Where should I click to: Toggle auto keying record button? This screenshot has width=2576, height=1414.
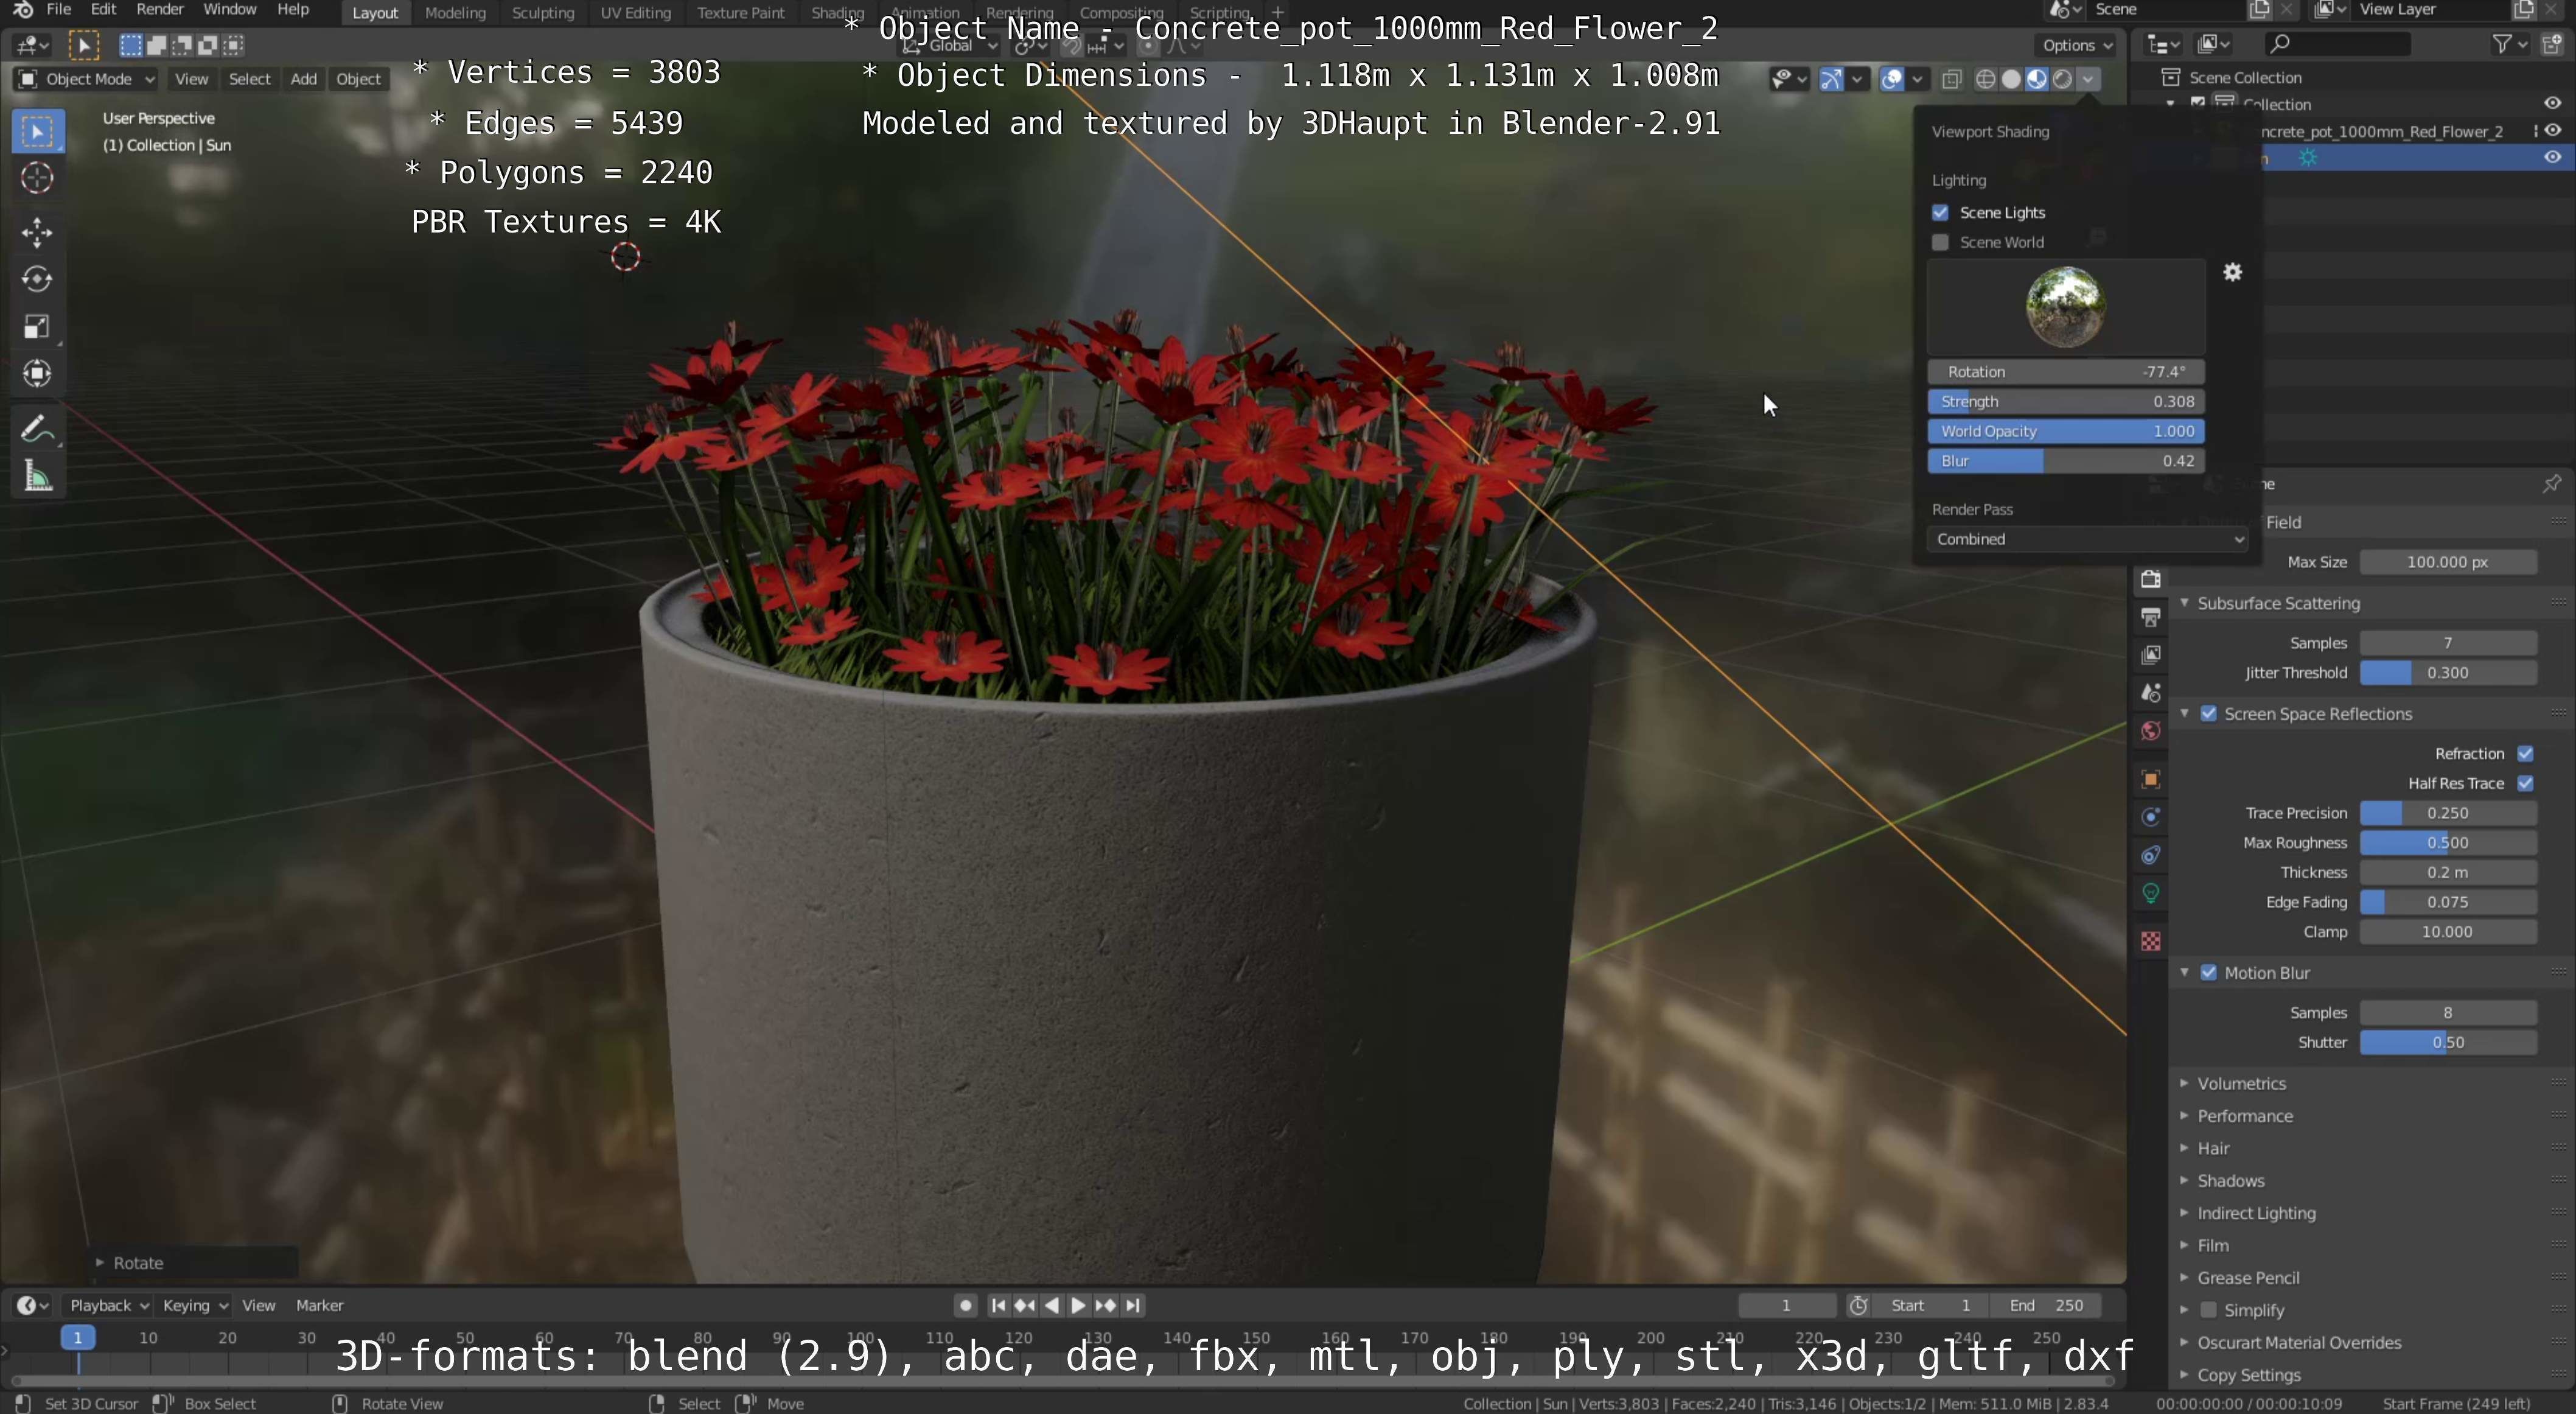pyautogui.click(x=965, y=1305)
